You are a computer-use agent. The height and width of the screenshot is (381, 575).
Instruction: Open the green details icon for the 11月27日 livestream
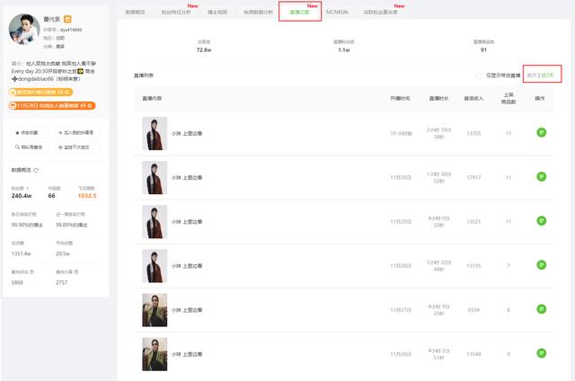(541, 309)
